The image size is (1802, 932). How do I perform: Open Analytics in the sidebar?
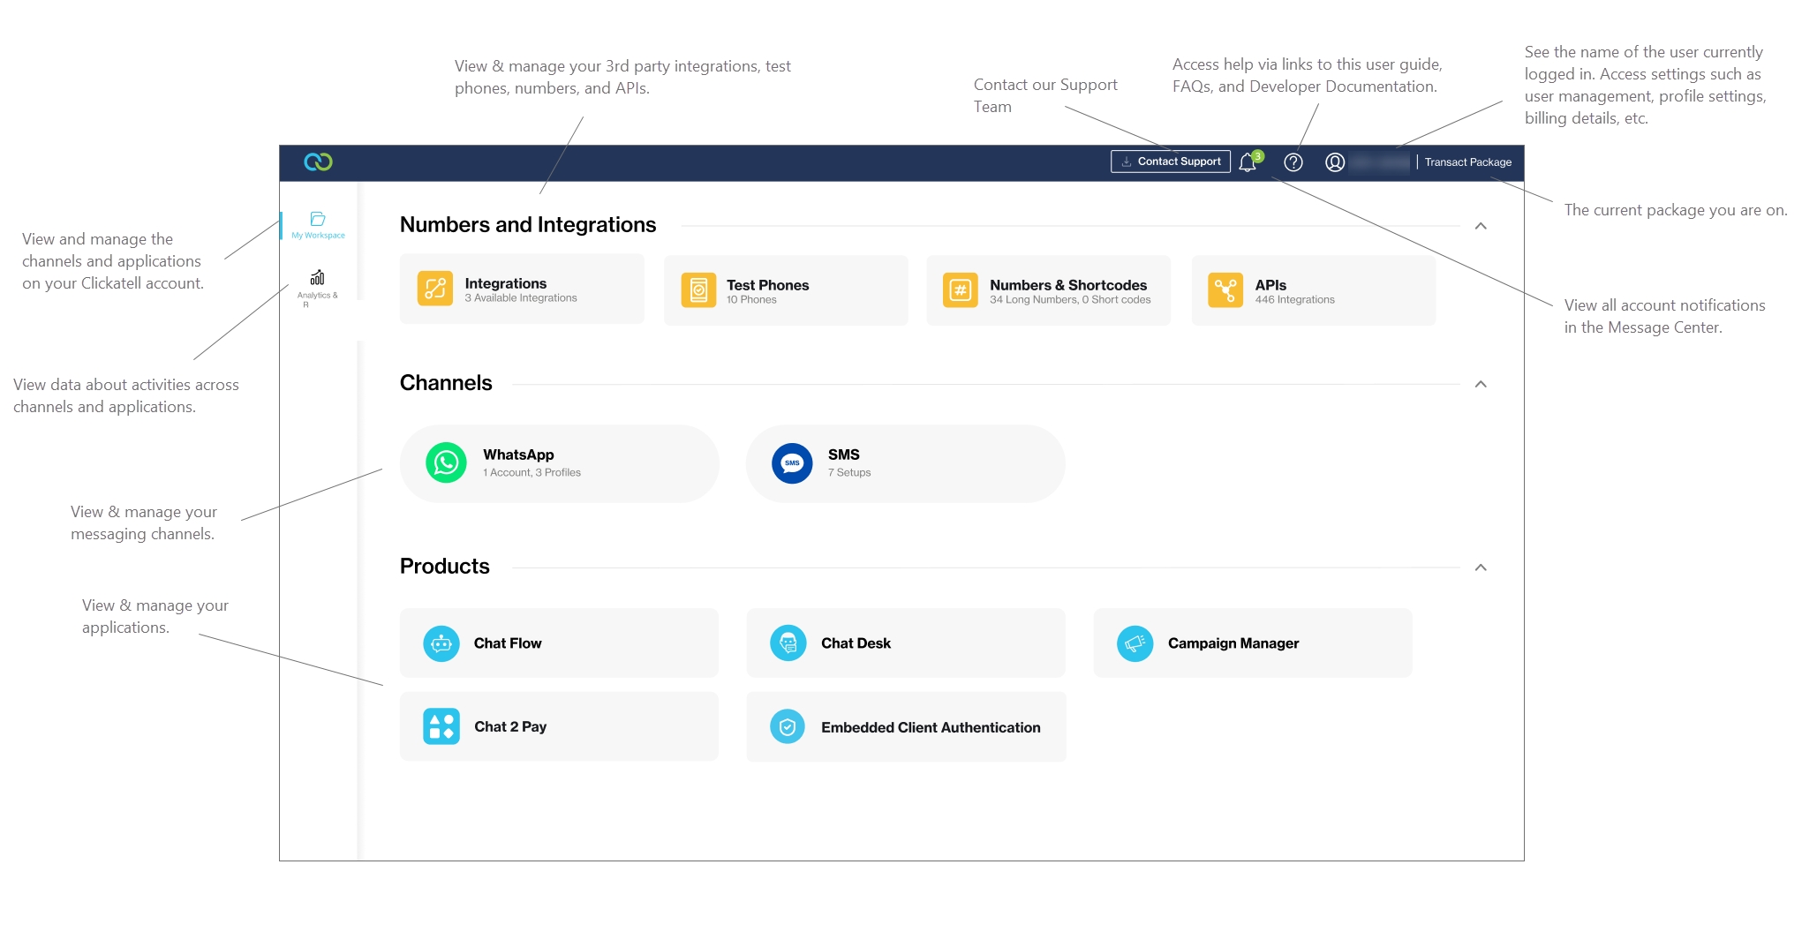click(318, 286)
